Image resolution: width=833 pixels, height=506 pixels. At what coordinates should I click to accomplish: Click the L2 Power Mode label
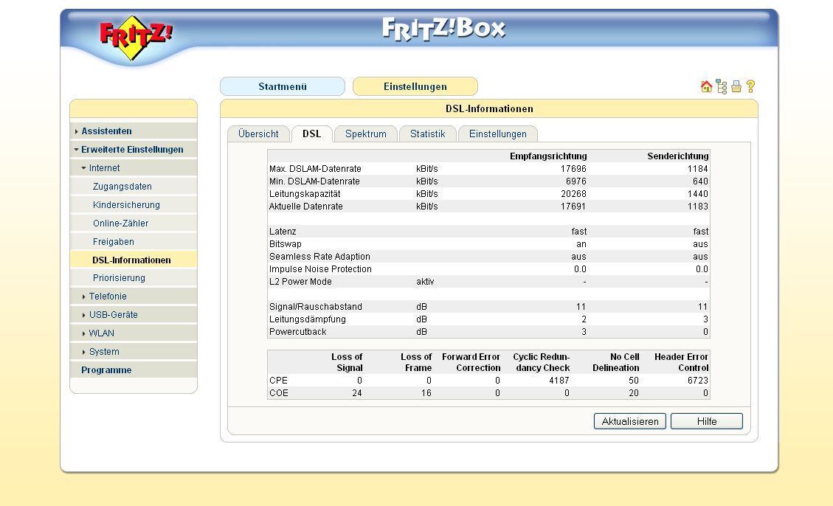(x=300, y=282)
